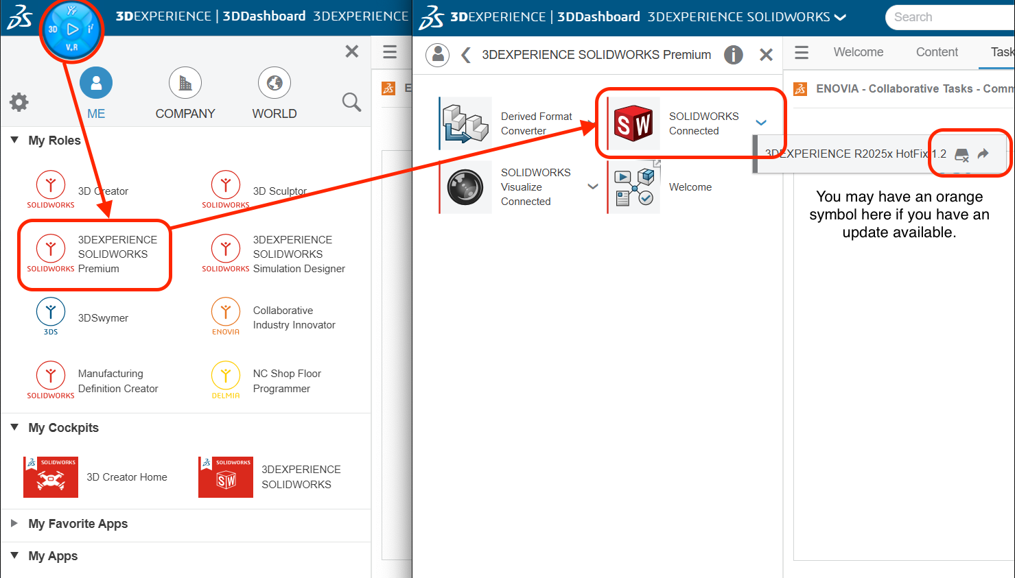Image resolution: width=1015 pixels, height=578 pixels.
Task: Click the COMPANY label text
Action: click(185, 114)
